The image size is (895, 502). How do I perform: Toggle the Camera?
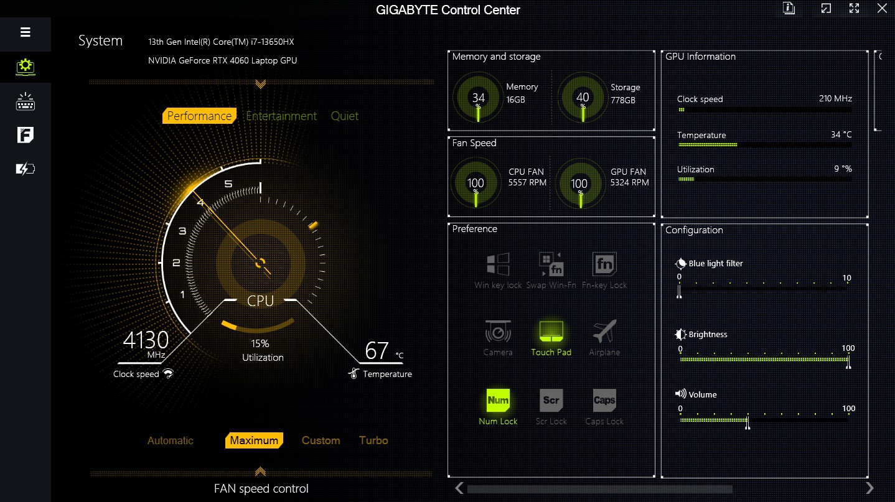tap(498, 338)
